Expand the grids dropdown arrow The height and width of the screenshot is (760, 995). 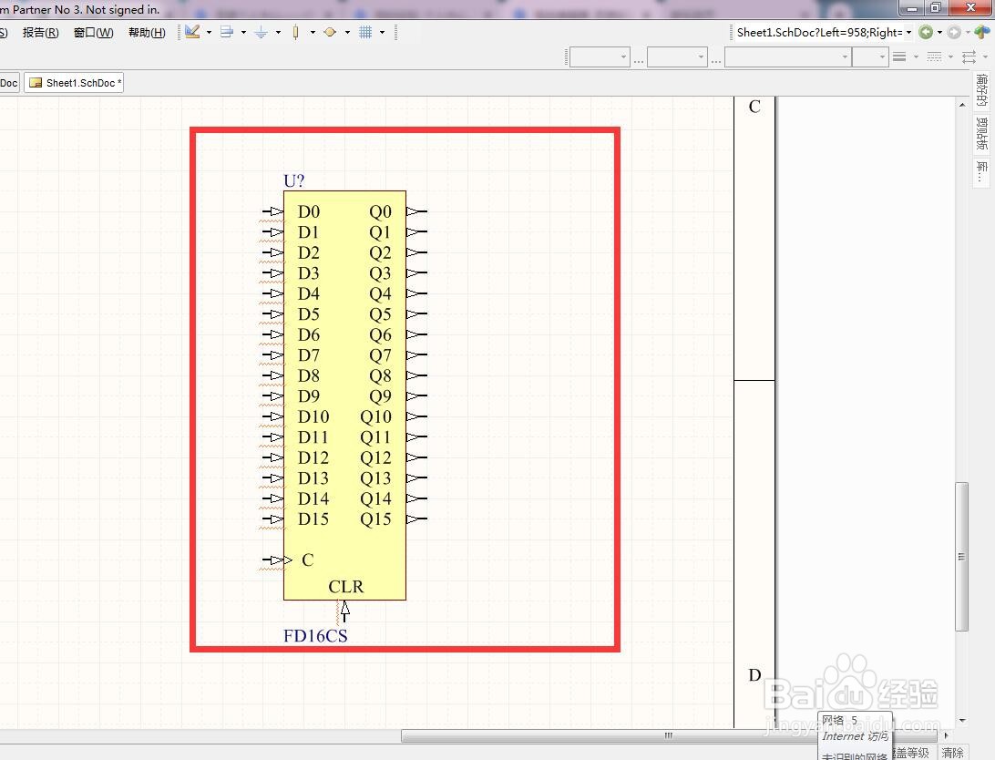pos(382,32)
